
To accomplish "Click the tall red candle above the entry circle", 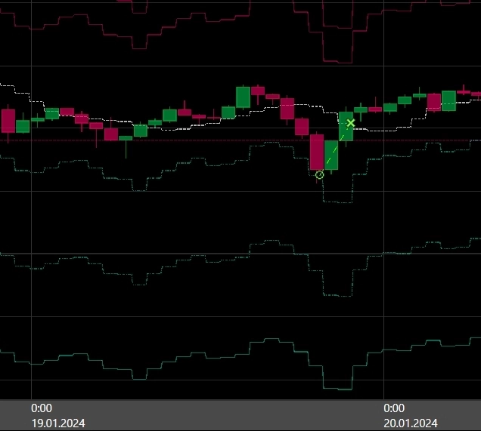I will 317,152.
